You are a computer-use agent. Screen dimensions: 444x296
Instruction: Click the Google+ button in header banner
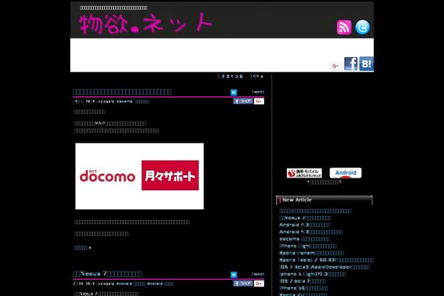pos(335,66)
